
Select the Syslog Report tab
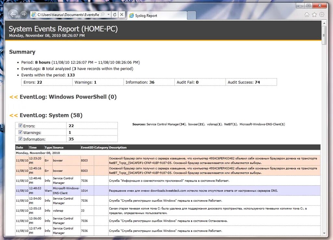click(157, 16)
